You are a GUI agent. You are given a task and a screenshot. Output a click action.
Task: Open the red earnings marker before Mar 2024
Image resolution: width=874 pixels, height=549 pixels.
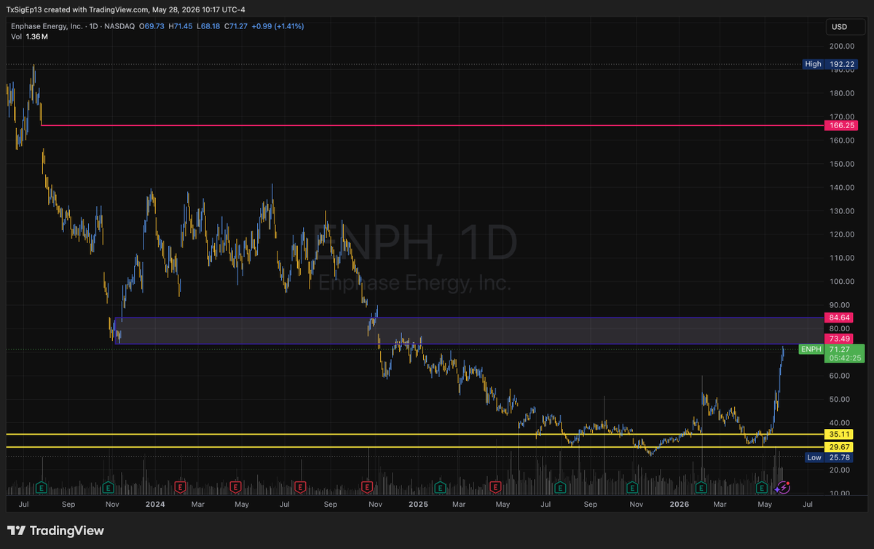click(x=179, y=486)
